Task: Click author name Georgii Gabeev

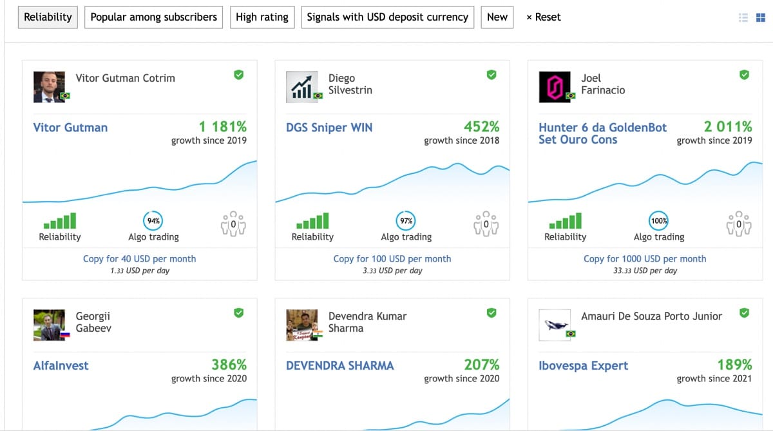Action: pos(93,322)
